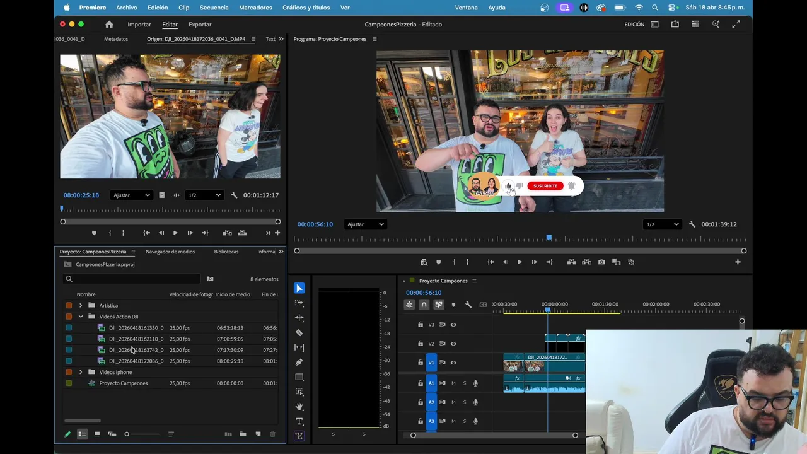Screen dimensions: 807x454
Task: Select the Razor tool in the toolbar
Action: 299,332
